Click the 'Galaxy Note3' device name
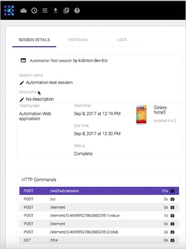Viewport: 186px width, 249px height. click(x=160, y=110)
